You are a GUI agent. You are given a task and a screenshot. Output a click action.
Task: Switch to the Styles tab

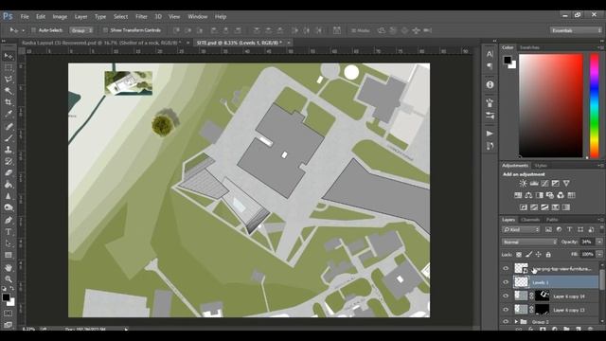(541, 166)
